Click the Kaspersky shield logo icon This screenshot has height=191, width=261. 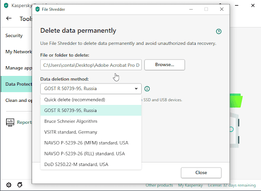pyautogui.click(x=6, y=5)
